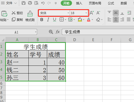Align text left
Viewport: 134px width, 102px height.
click(x=109, y=20)
